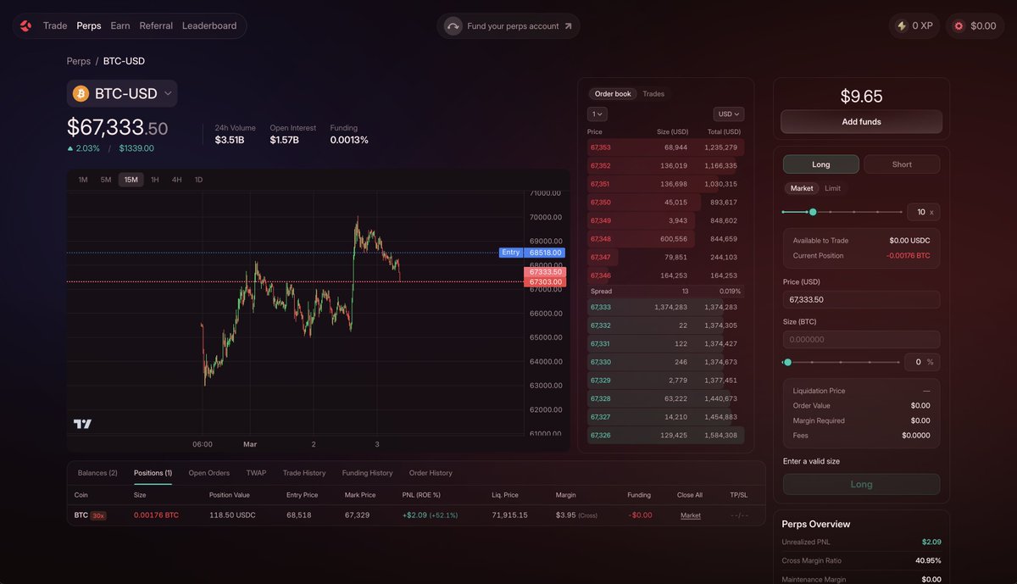The width and height of the screenshot is (1017, 584).
Task: Open the order book grouping dropdown
Action: click(597, 114)
